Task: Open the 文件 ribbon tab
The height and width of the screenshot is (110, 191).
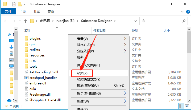Action: (x=8, y=11)
